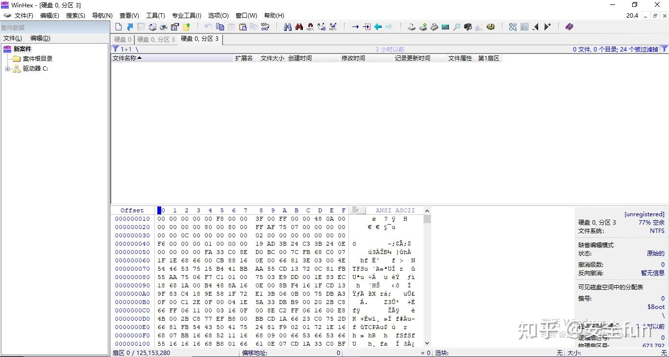Click the Open Folder yellow icon

[x=187, y=27]
